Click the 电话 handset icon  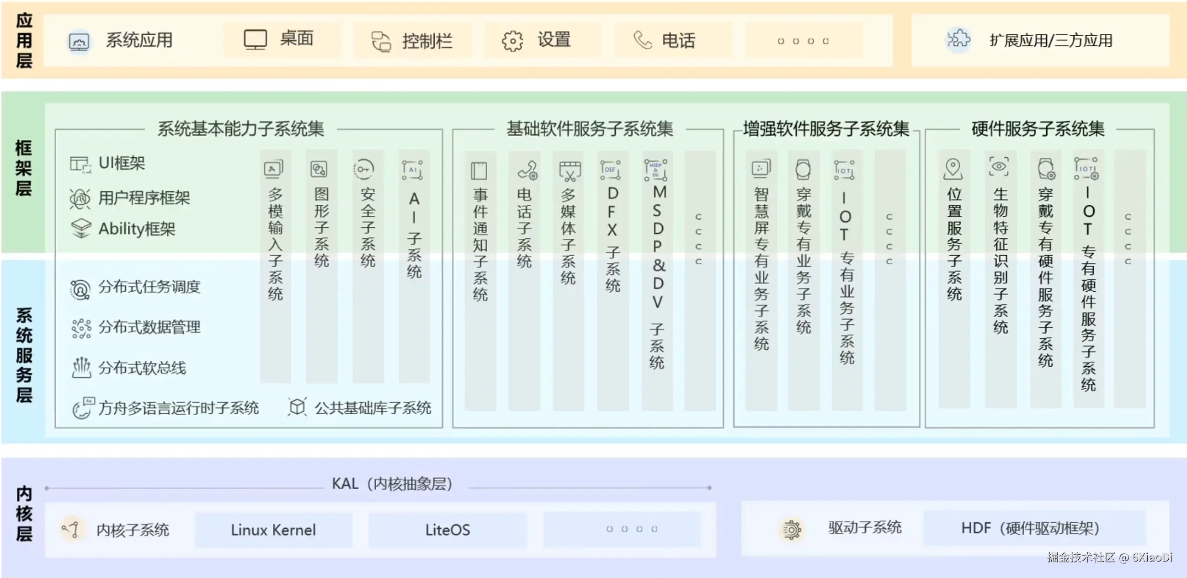click(x=642, y=40)
